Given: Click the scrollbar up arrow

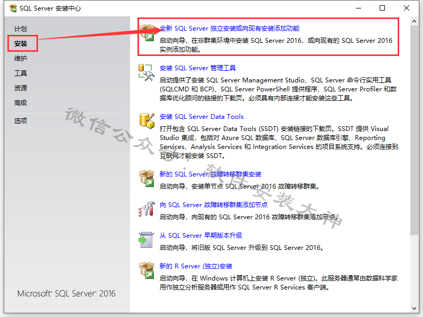Looking at the screenshot, I should [415, 21].
